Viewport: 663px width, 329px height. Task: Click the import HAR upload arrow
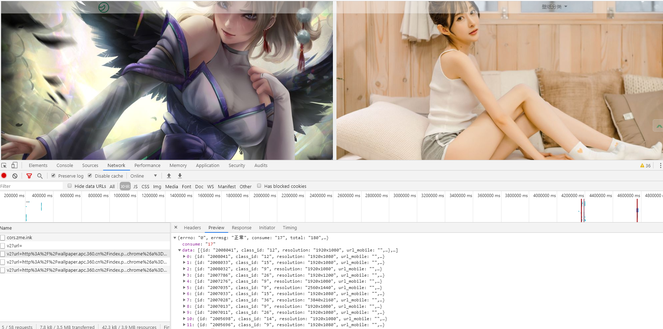(169, 176)
